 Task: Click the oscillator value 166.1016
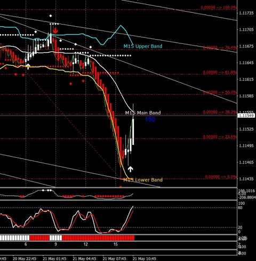pos(247,191)
